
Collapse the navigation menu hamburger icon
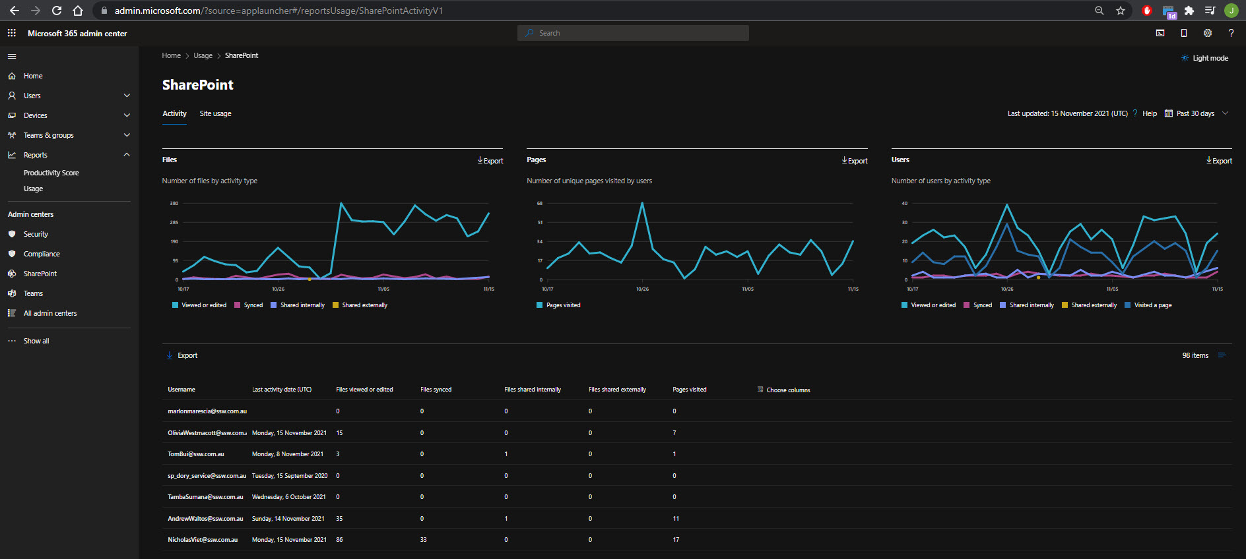coord(12,57)
